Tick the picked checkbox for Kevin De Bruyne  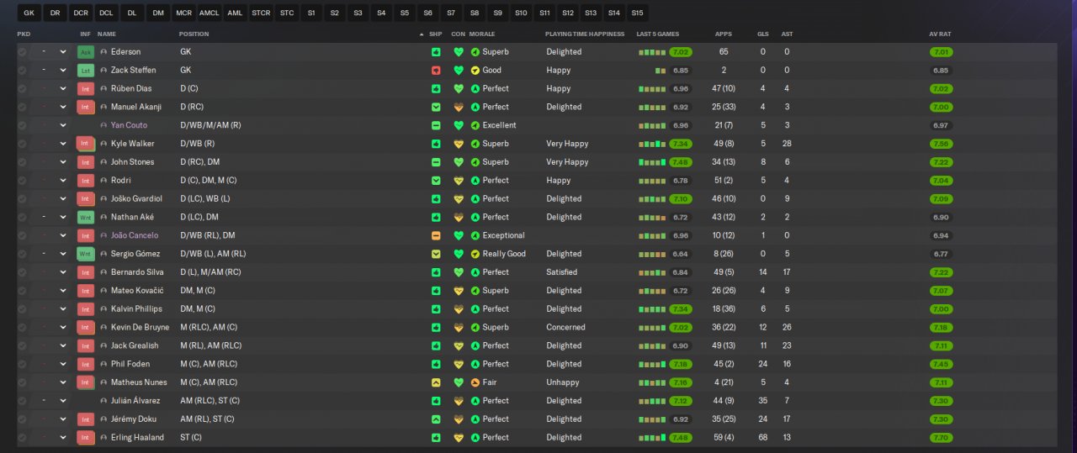[22, 328]
